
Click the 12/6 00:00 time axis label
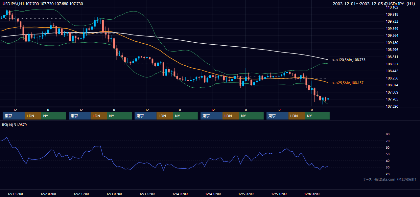tap(312, 194)
